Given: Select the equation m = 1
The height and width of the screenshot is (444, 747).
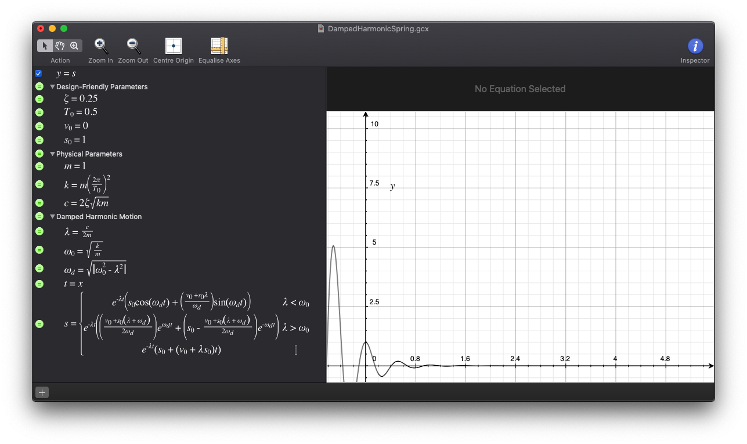Looking at the screenshot, I should click(x=75, y=166).
